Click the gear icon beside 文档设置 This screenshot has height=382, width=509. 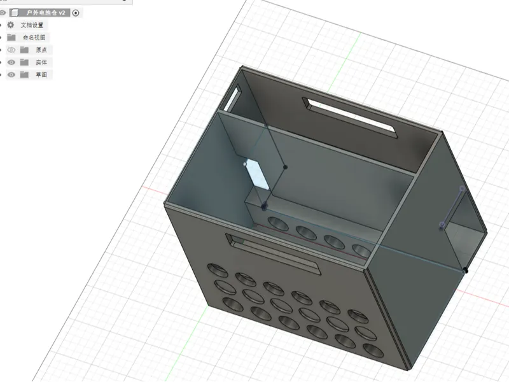[x=11, y=25]
